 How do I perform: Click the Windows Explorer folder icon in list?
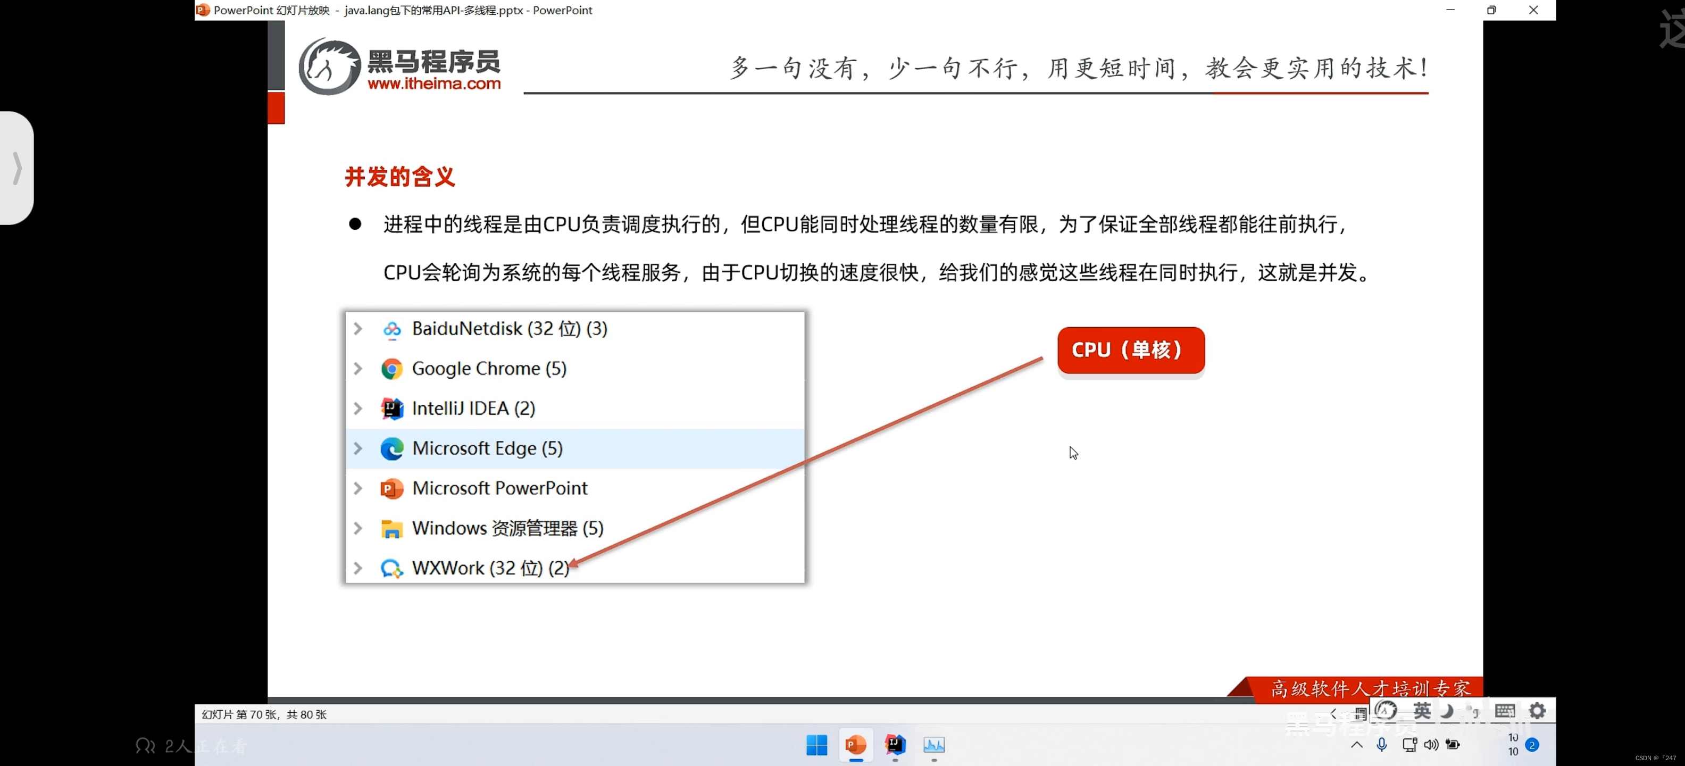pos(392,529)
